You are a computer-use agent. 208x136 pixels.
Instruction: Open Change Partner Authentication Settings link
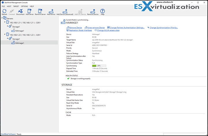pos(127,28)
